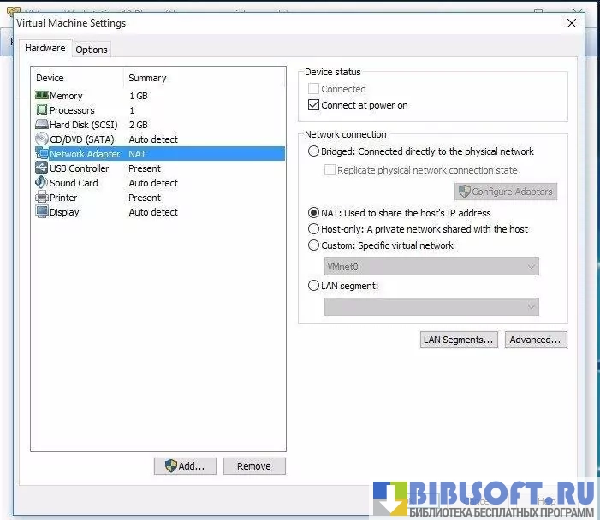
Task: Disable the Connect at power on checkbox
Action: 313,105
